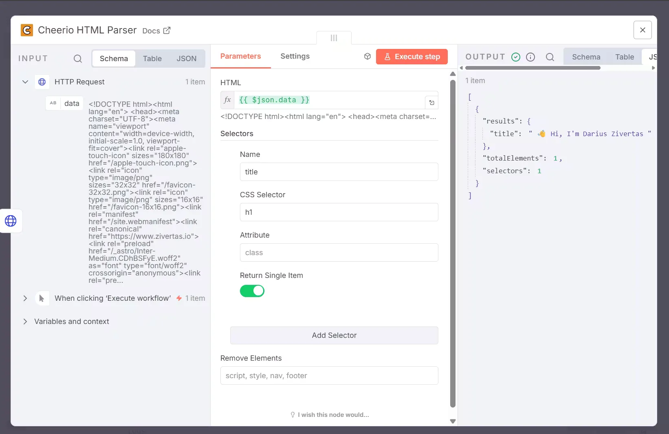Viewport: 669px width, 434px height.
Task: Open the OUTPUT info icon
Action: (x=530, y=57)
